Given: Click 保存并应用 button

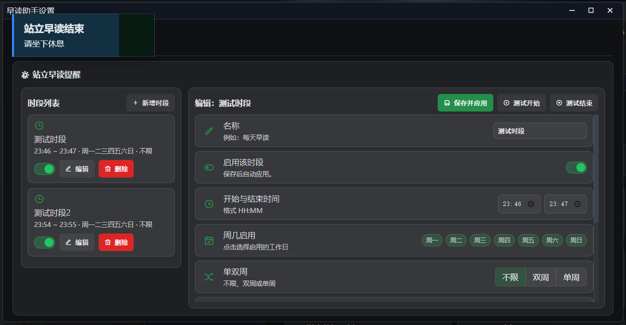Looking at the screenshot, I should point(465,103).
